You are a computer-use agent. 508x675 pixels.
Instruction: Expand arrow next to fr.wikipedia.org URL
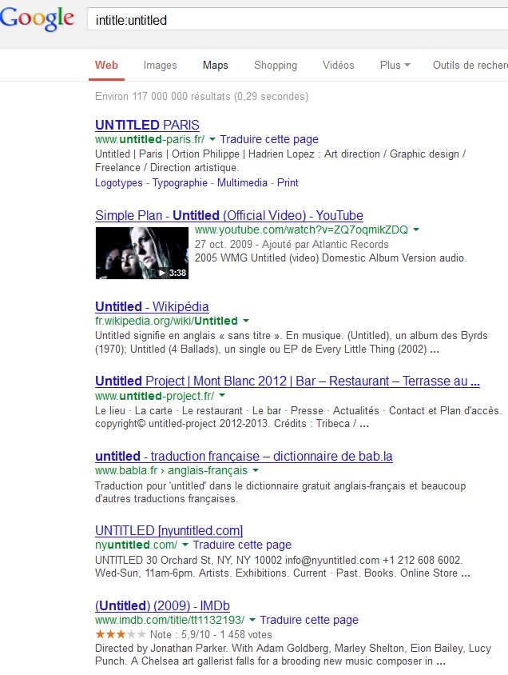pyautogui.click(x=245, y=321)
